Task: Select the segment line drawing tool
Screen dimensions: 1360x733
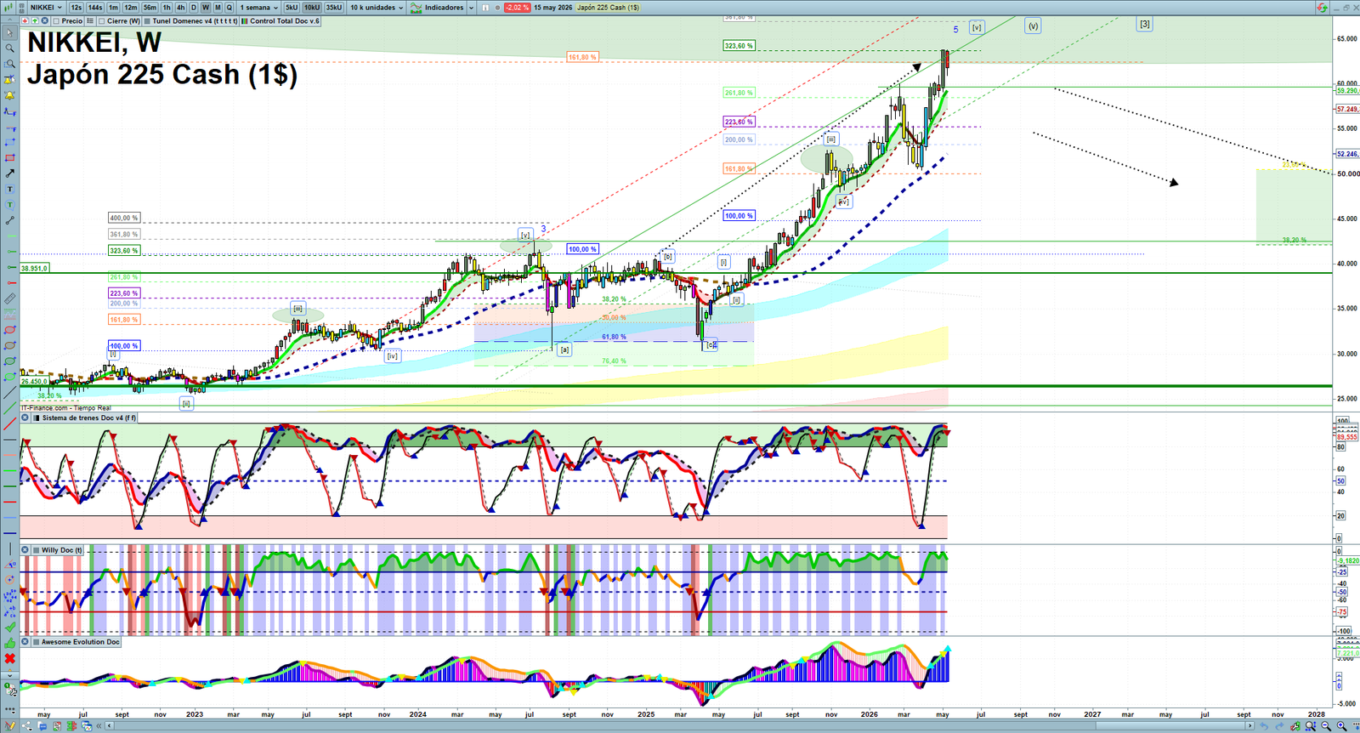Action: [x=9, y=220]
